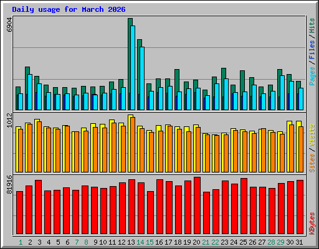The image size is (319, 249).
Task: Click day 10 on the date axis
Action: coord(103,242)
